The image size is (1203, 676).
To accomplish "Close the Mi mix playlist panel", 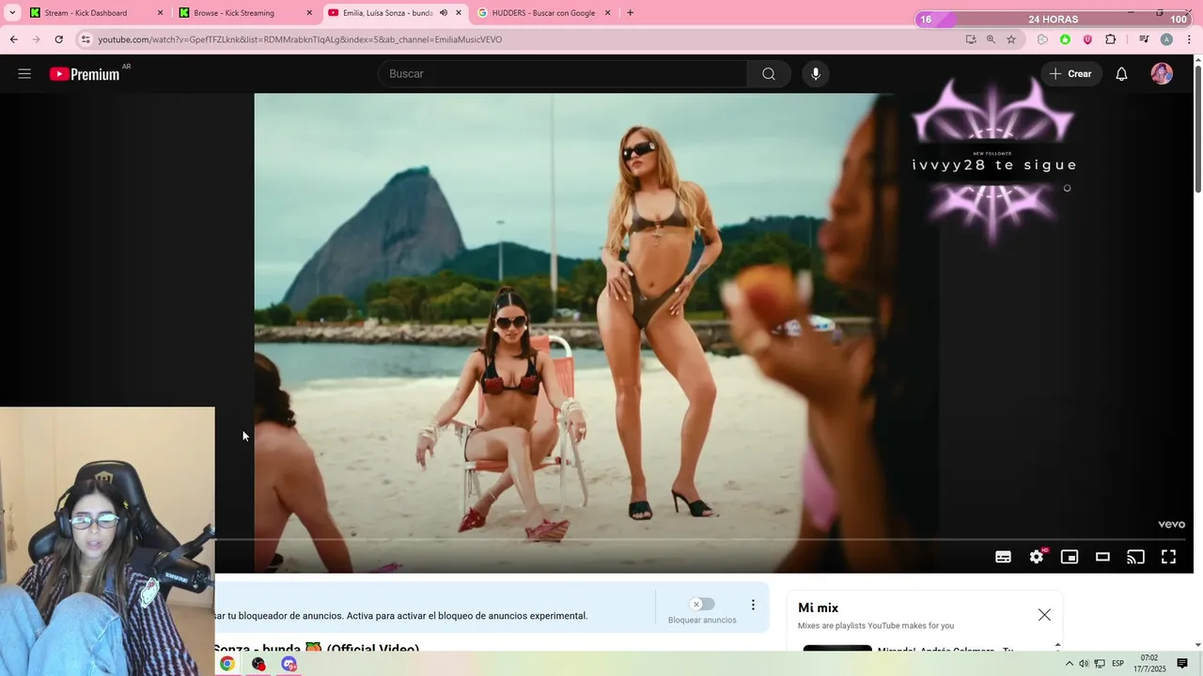I will [x=1044, y=615].
